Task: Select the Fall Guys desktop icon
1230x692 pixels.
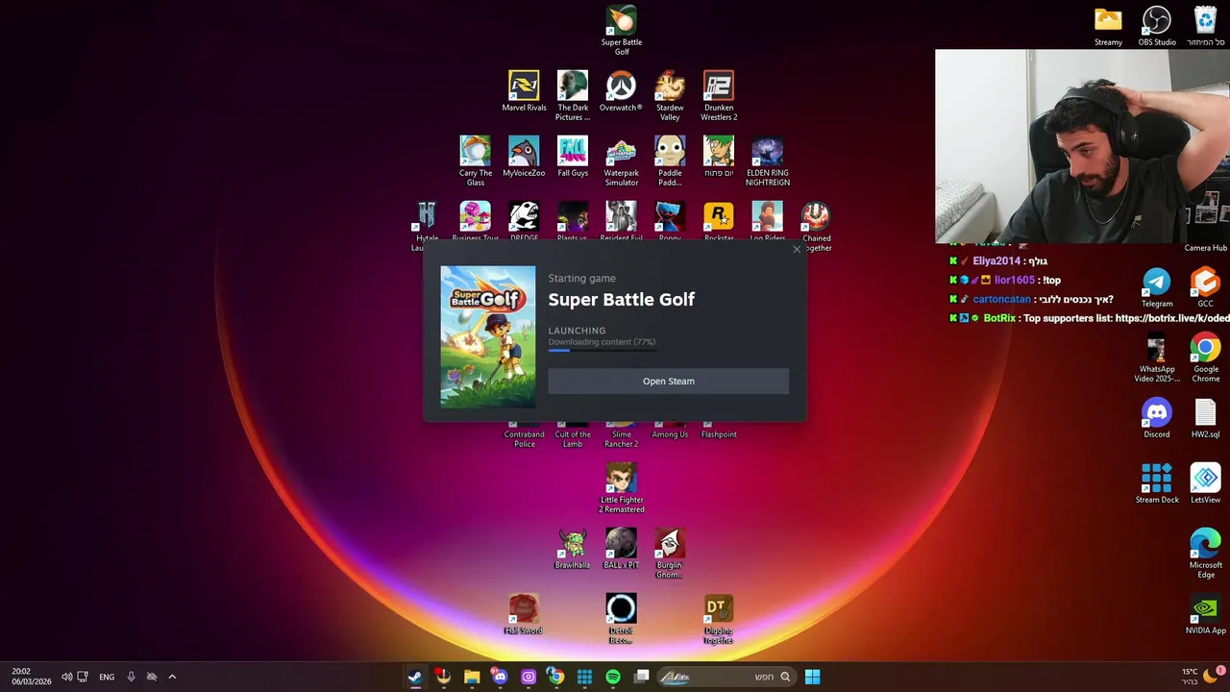Action: 573,157
